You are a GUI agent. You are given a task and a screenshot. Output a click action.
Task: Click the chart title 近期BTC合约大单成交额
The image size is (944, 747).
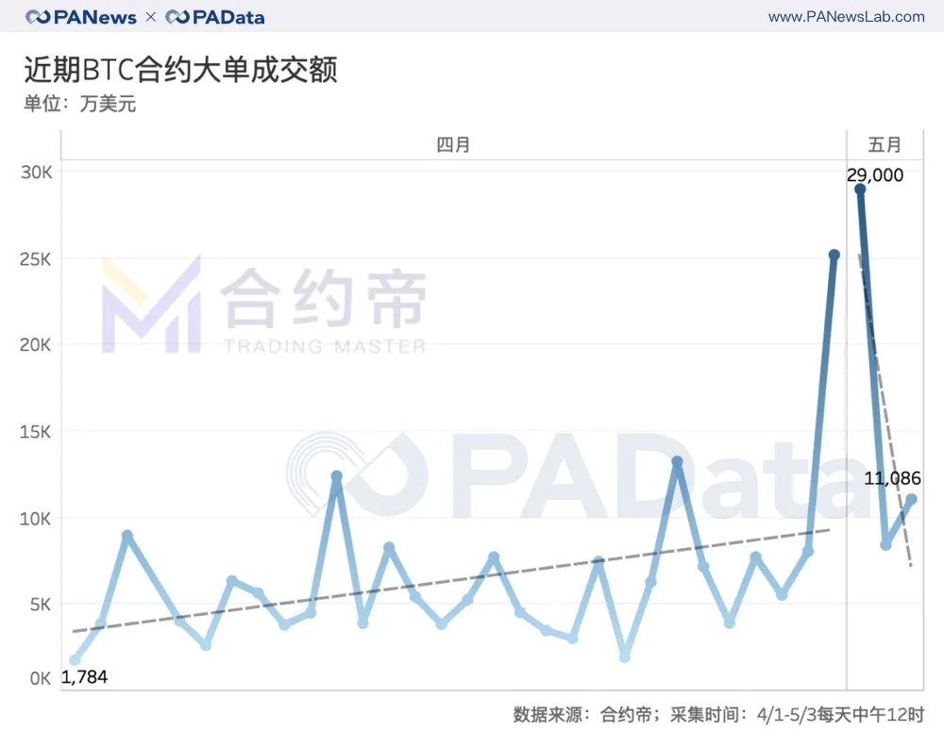[x=180, y=70]
